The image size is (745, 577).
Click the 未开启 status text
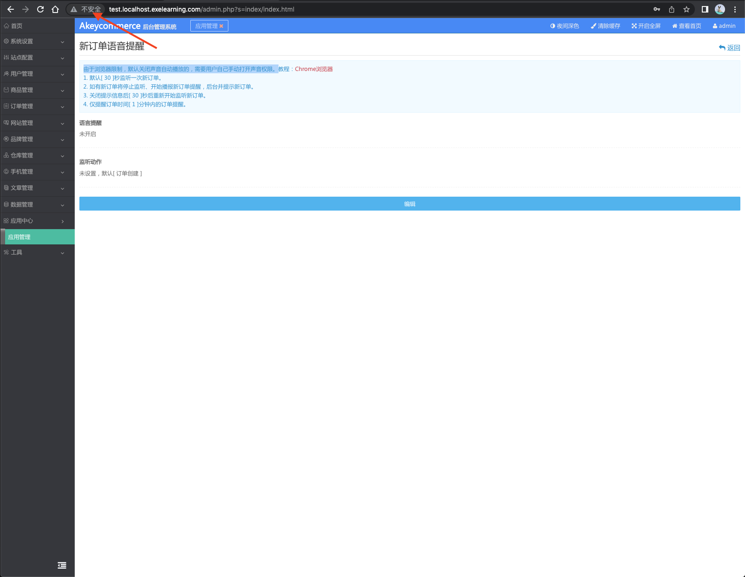click(x=88, y=134)
